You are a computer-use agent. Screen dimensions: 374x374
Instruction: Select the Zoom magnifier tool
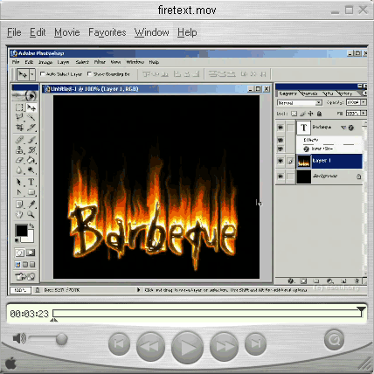pos(31,215)
